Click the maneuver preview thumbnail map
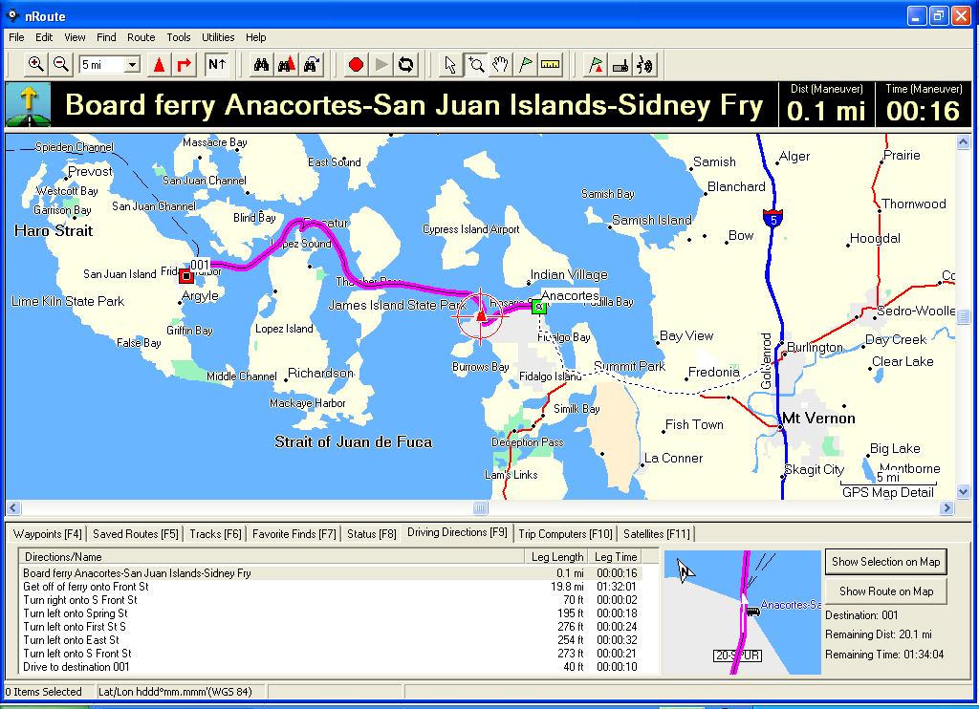Screen dimensions: 979x709 click(742, 612)
